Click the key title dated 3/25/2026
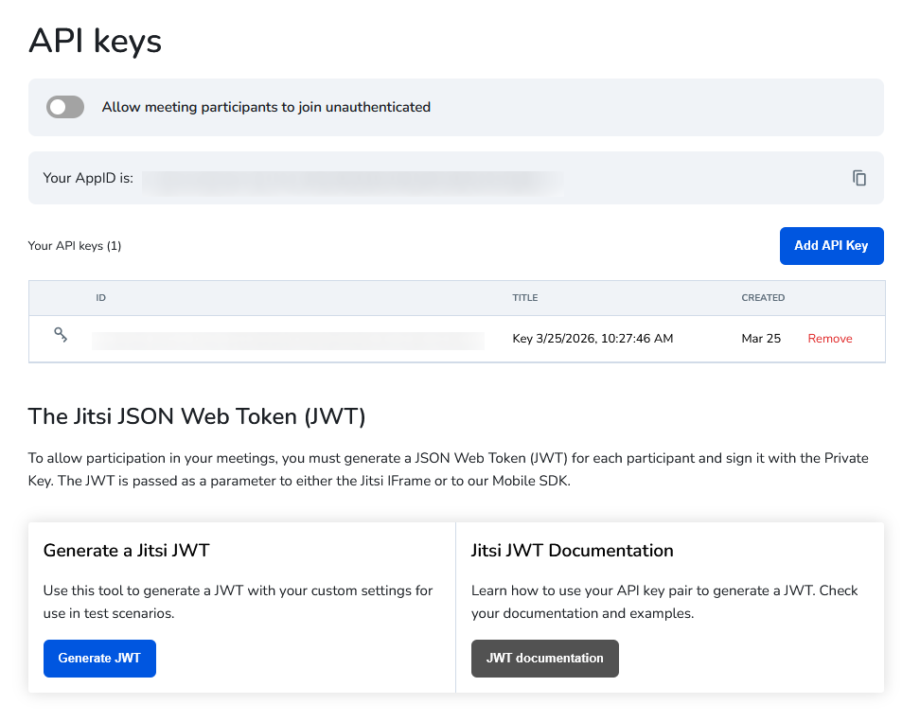The image size is (920, 722). click(593, 339)
